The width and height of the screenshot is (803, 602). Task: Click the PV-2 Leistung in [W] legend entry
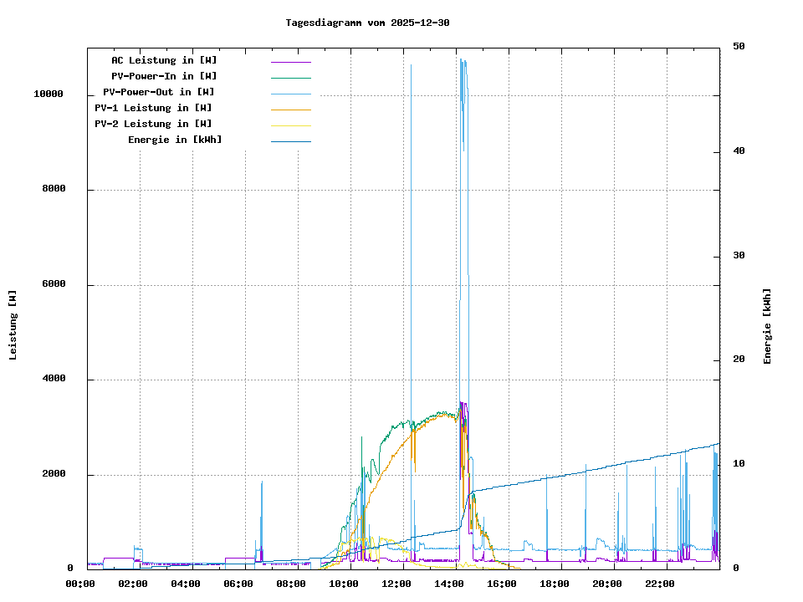coord(153,124)
